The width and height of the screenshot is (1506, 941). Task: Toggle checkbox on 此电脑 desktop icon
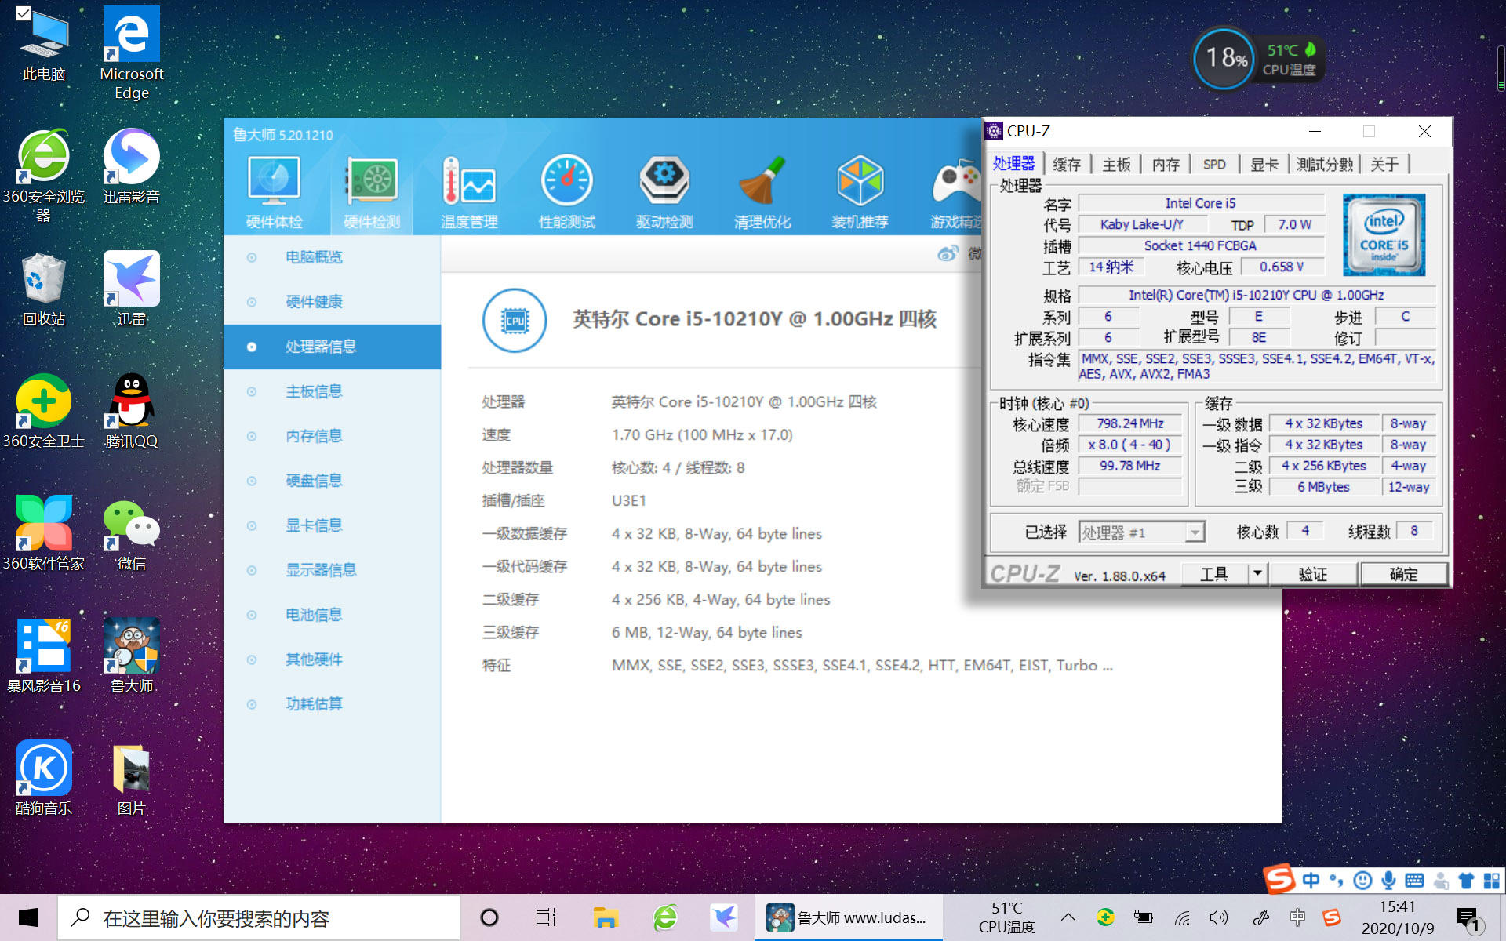tap(24, 13)
